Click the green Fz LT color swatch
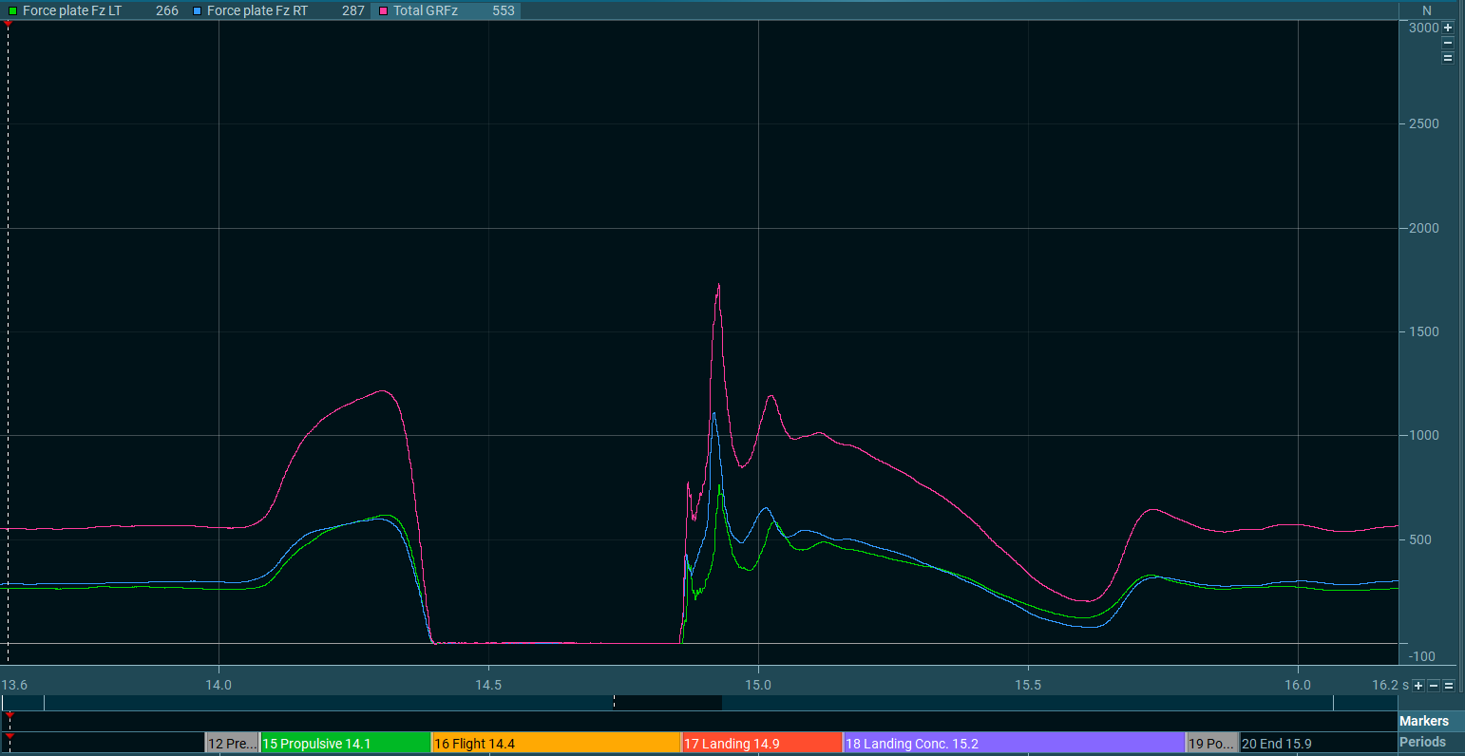Screen dimensions: 1465x756 (x=12, y=10)
